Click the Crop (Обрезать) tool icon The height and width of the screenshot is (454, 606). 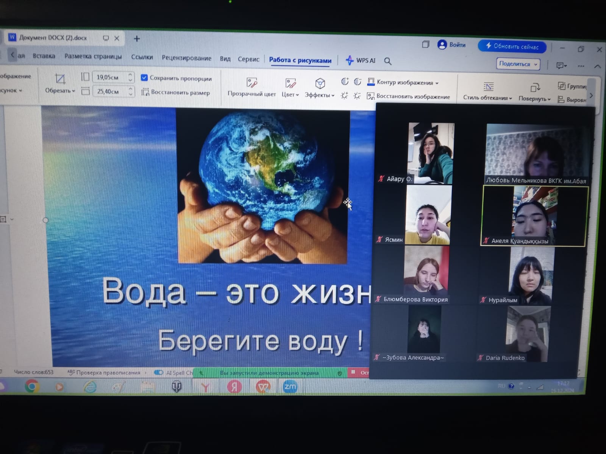[60, 79]
